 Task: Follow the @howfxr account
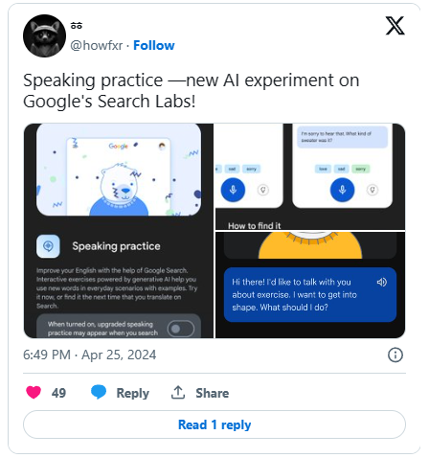pyautogui.click(x=154, y=45)
